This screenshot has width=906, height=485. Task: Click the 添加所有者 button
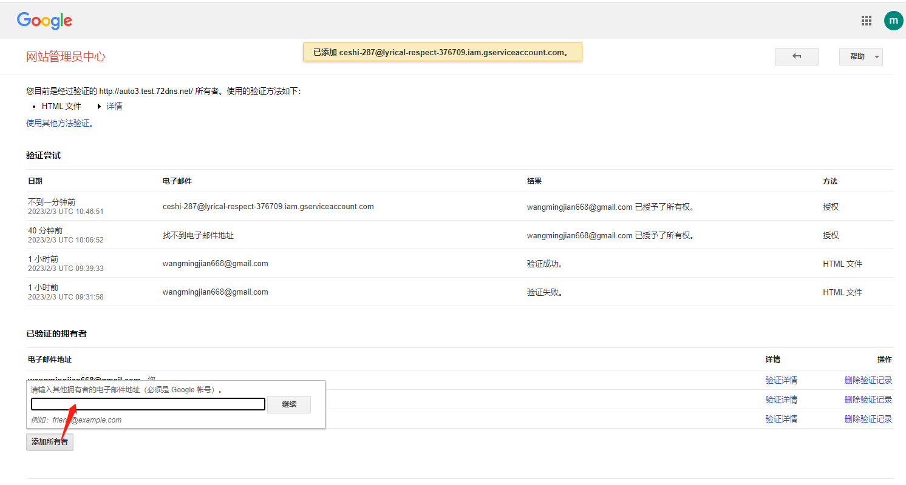point(50,442)
